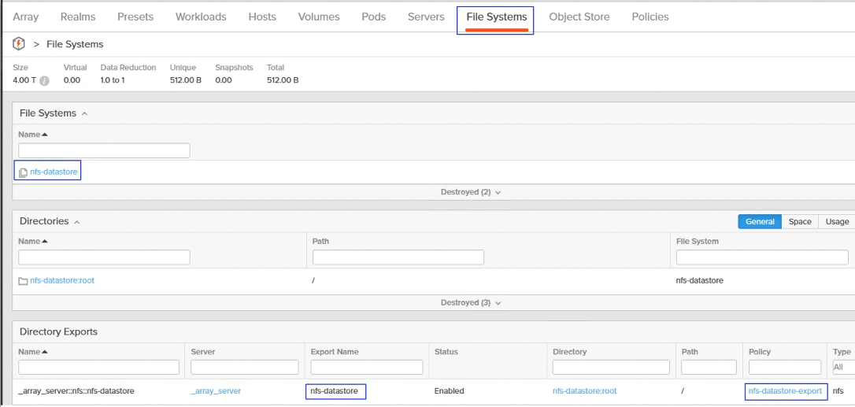Click the nfs type cell
The width and height of the screenshot is (855, 407).
coord(838,391)
